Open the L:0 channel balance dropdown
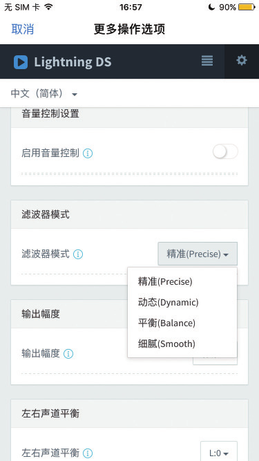Image resolution: width=259 pixels, height=461 pixels. point(219,452)
